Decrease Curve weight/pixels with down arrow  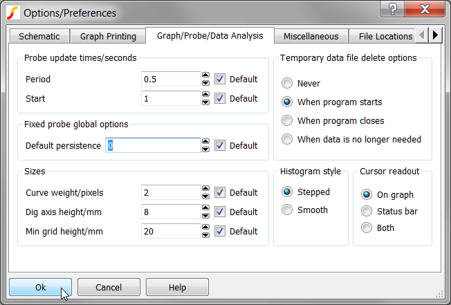(205, 196)
